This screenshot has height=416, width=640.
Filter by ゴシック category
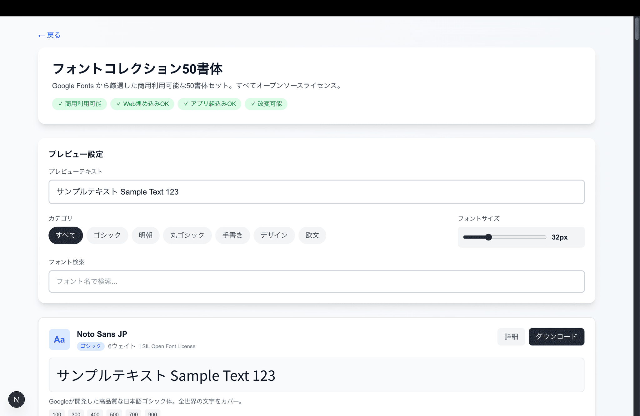107,235
